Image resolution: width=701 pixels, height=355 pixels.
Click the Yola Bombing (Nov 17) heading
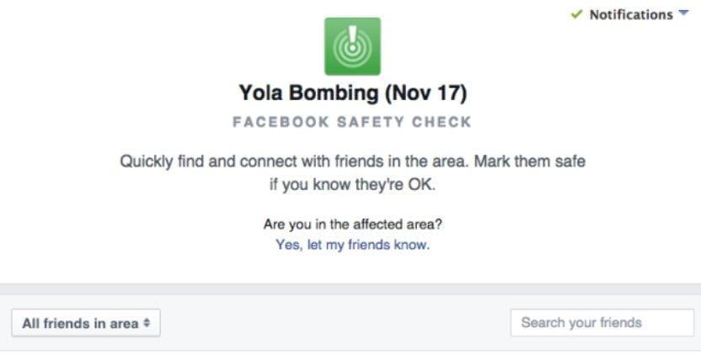352,93
